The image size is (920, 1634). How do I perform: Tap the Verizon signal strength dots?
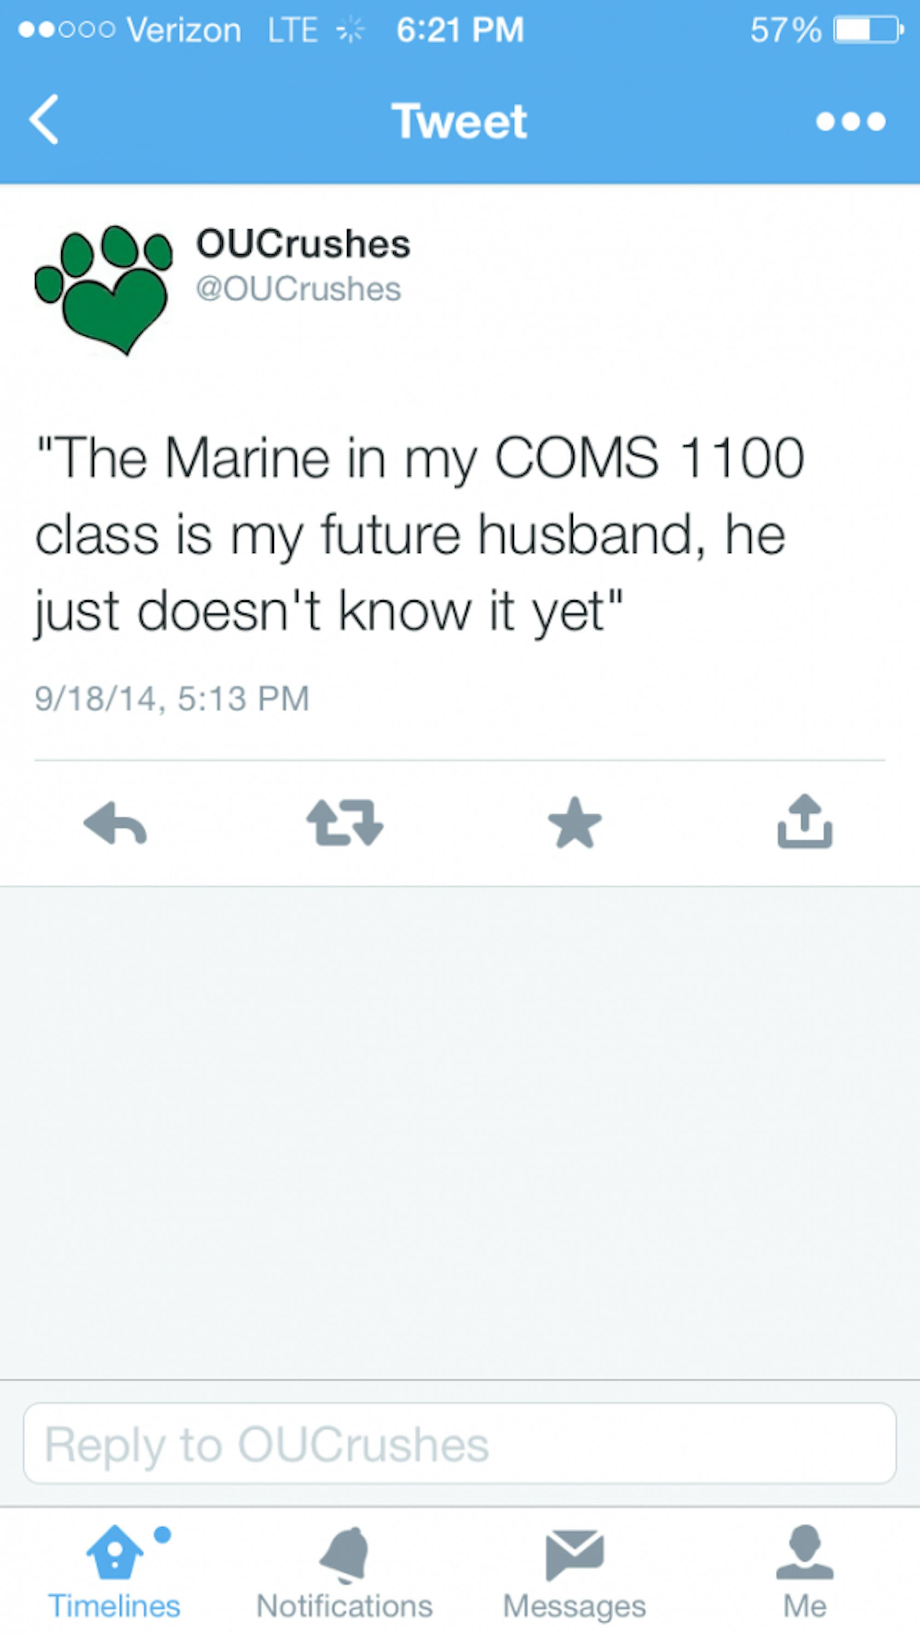(67, 30)
